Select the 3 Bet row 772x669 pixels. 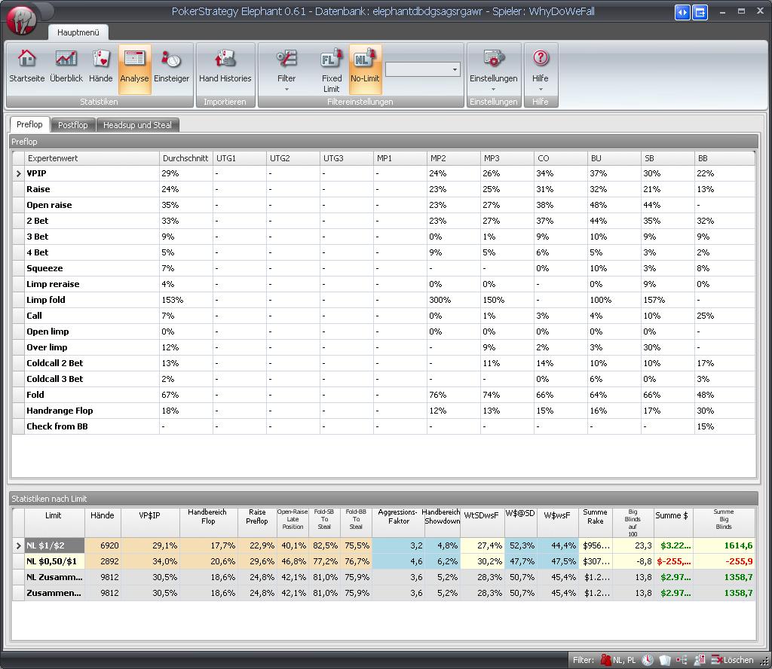(x=383, y=237)
